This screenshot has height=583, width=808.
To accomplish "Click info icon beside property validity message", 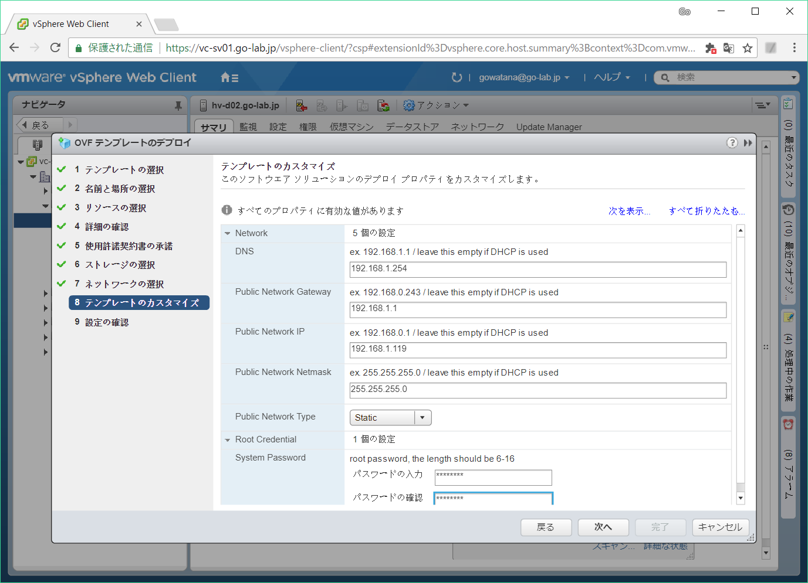I will click(227, 210).
